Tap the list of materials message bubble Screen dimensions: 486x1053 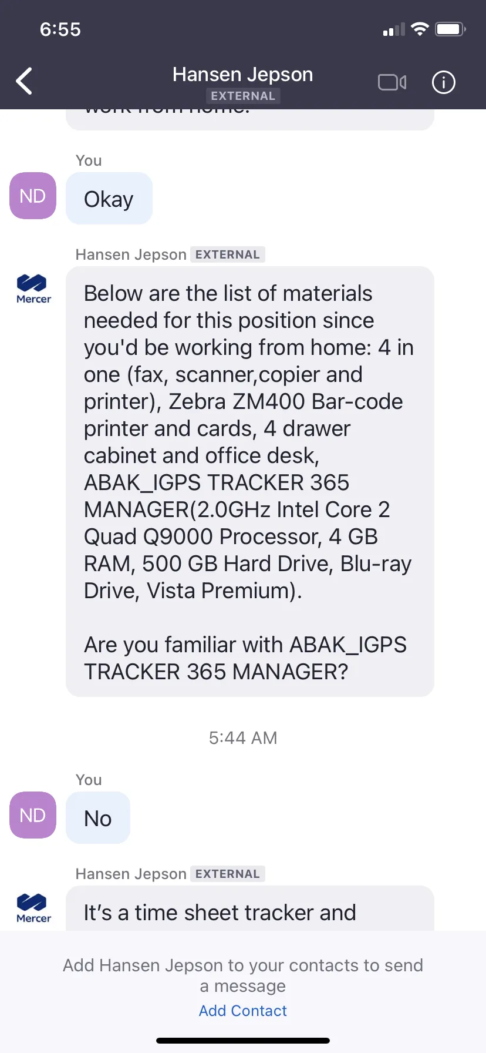(x=250, y=482)
